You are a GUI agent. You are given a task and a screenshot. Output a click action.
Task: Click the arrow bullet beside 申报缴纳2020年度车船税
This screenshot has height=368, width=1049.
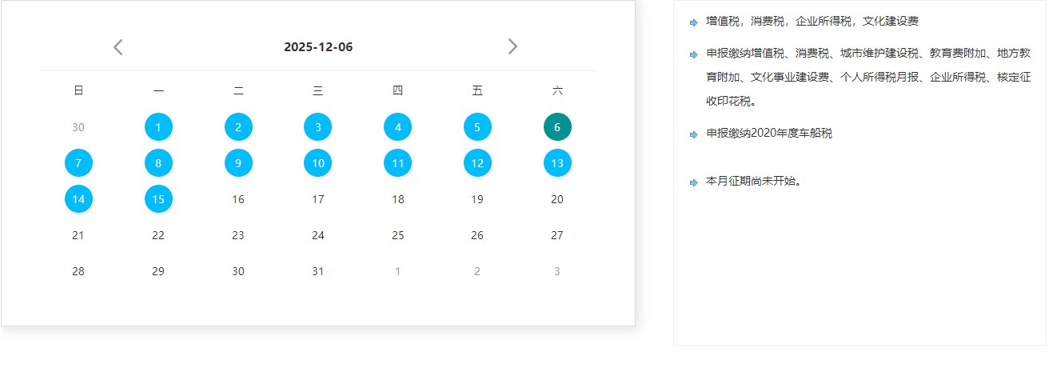pyautogui.click(x=693, y=134)
